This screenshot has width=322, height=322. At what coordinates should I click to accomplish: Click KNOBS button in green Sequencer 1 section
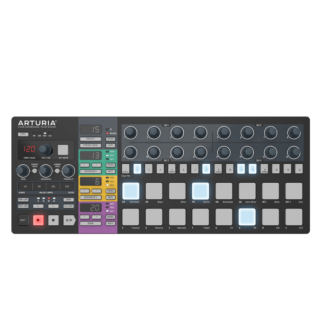(110, 165)
